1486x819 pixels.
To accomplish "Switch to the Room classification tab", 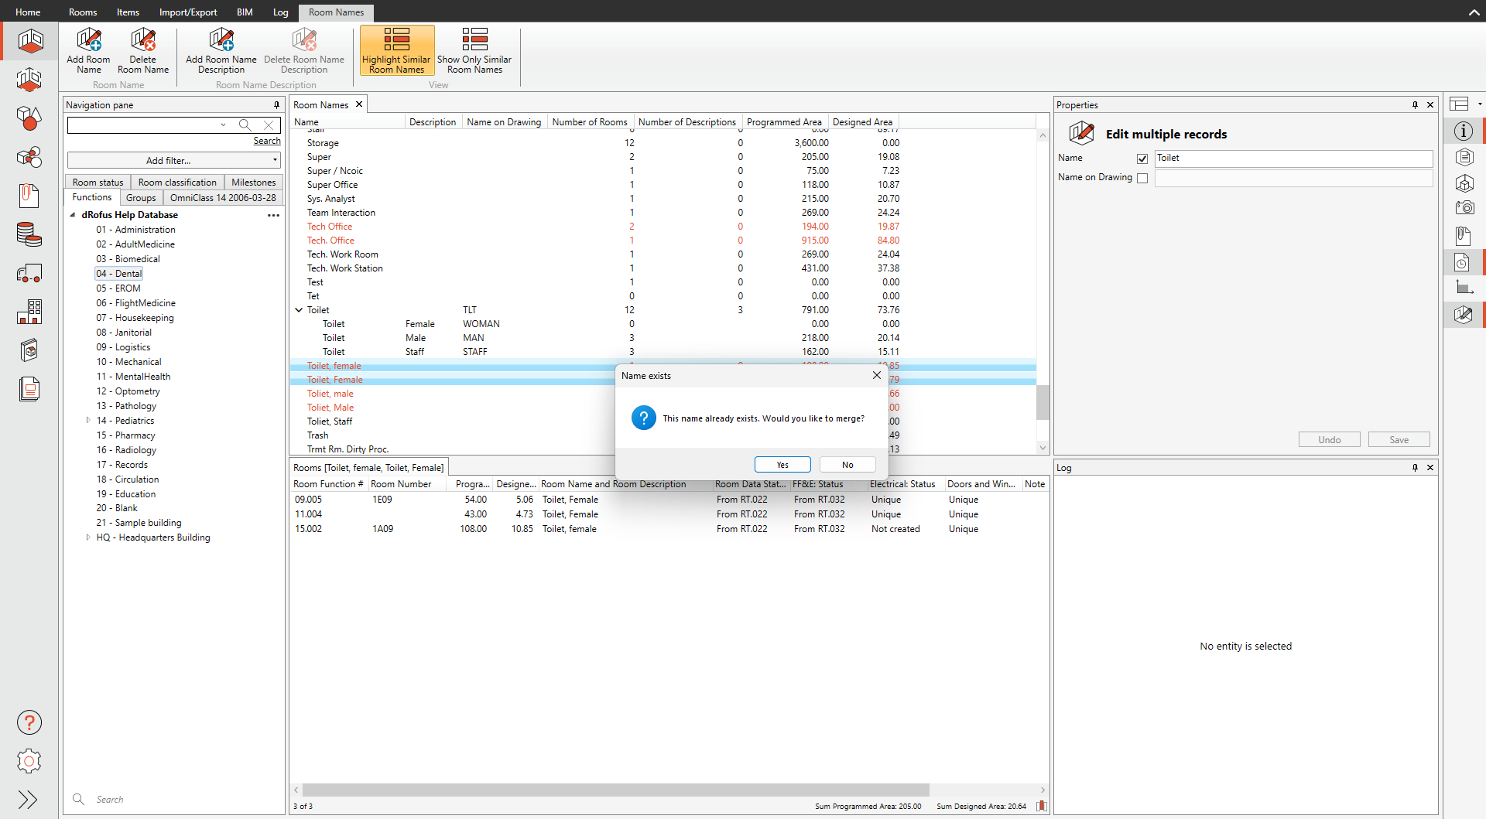I will 177,183.
